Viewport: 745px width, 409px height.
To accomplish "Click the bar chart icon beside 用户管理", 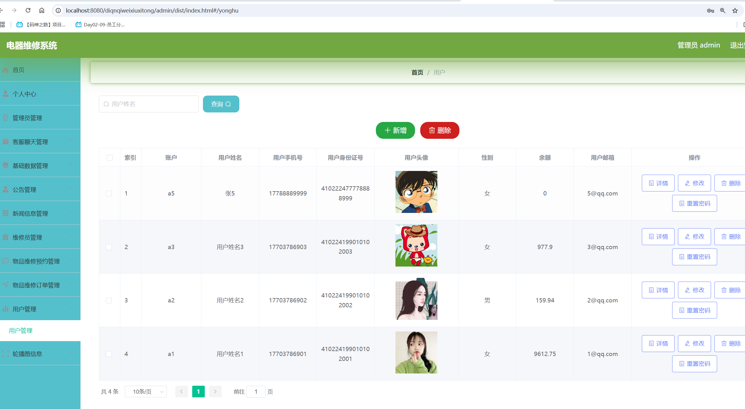I will [6, 309].
